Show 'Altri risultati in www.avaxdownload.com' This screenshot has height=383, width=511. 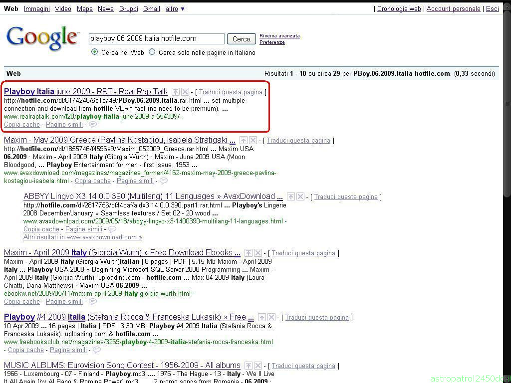click(x=83, y=237)
